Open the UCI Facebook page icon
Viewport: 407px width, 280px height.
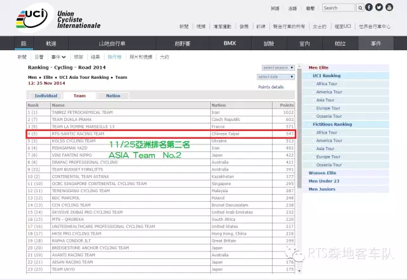tap(369, 7)
